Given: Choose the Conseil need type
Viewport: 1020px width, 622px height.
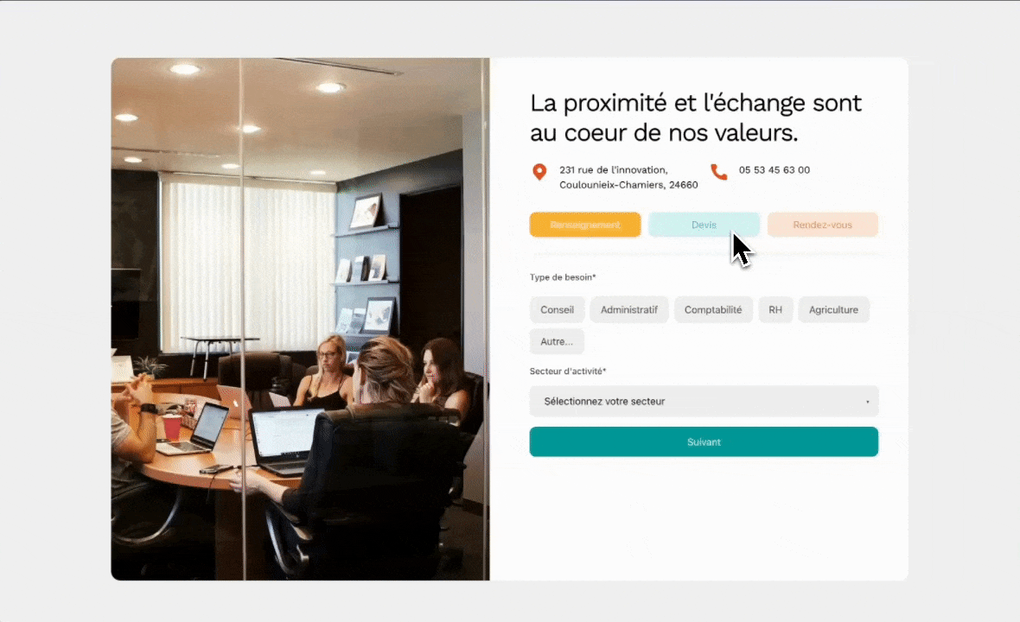Looking at the screenshot, I should [x=557, y=310].
